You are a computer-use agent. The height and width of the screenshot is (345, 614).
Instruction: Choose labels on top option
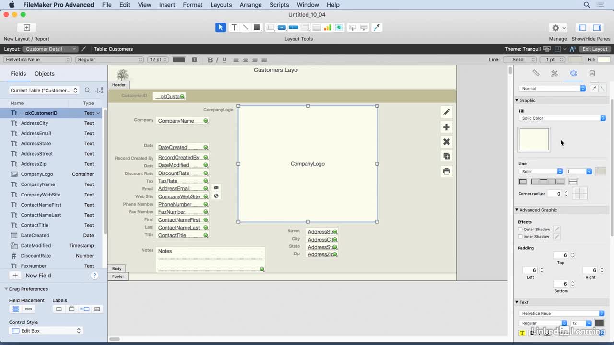click(x=71, y=309)
